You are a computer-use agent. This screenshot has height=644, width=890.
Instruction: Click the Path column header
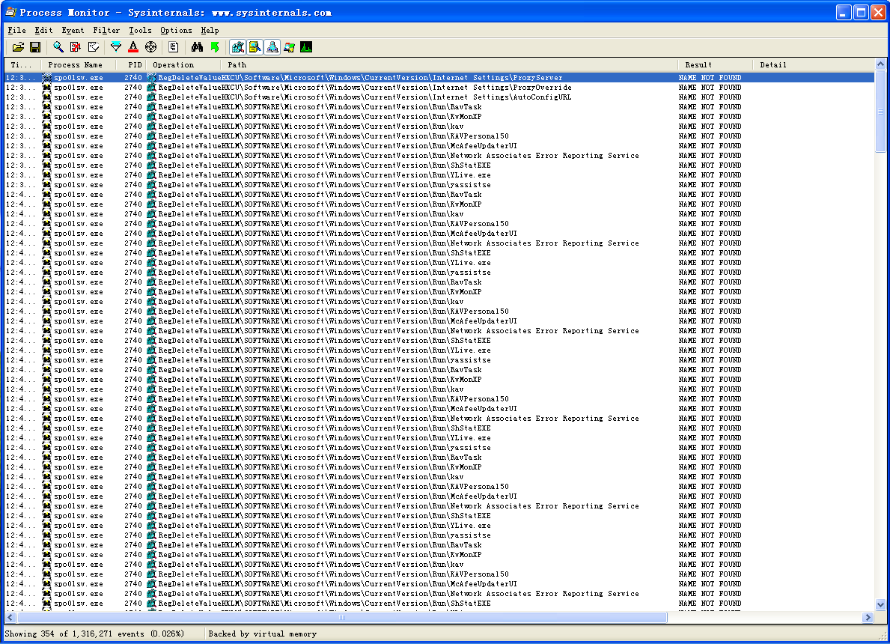pyautogui.click(x=450, y=64)
